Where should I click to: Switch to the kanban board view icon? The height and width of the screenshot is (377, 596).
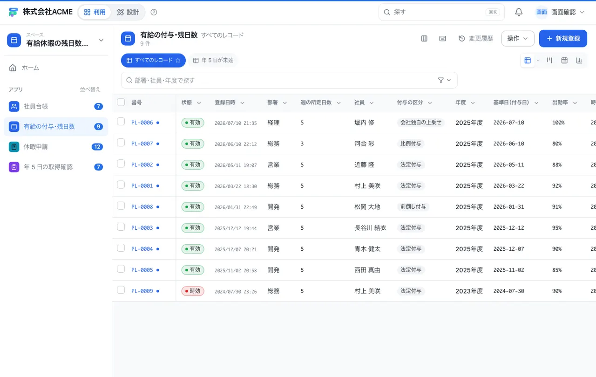(549, 60)
